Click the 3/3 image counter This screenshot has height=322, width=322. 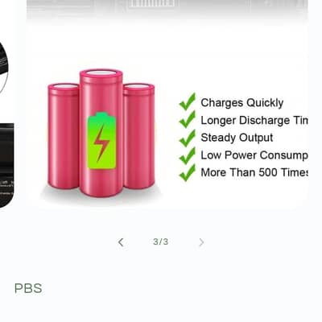(161, 242)
